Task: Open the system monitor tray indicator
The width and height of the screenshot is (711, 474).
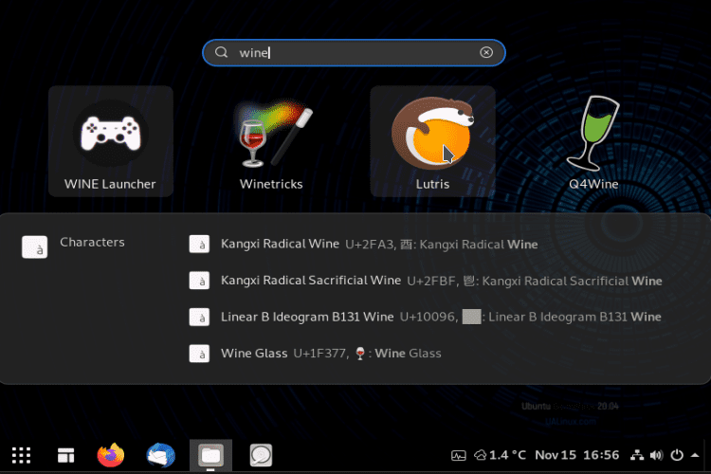Action: [459, 455]
